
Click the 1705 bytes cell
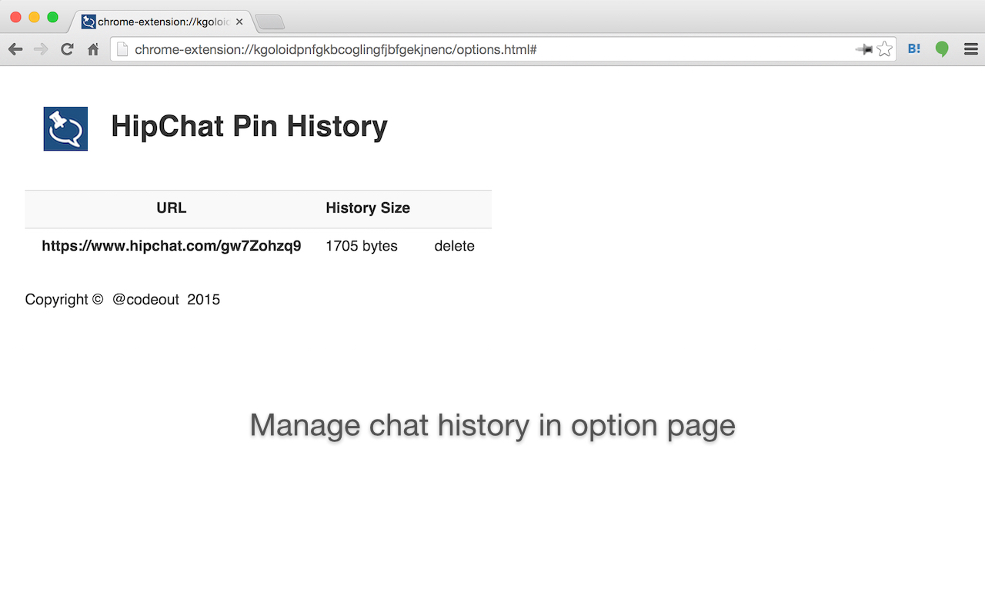pos(362,246)
